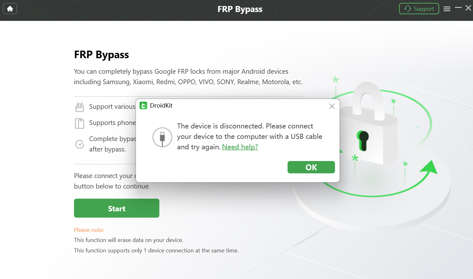Click the 'device is disconnected' message
The height and width of the screenshot is (279, 473).
tap(249, 136)
